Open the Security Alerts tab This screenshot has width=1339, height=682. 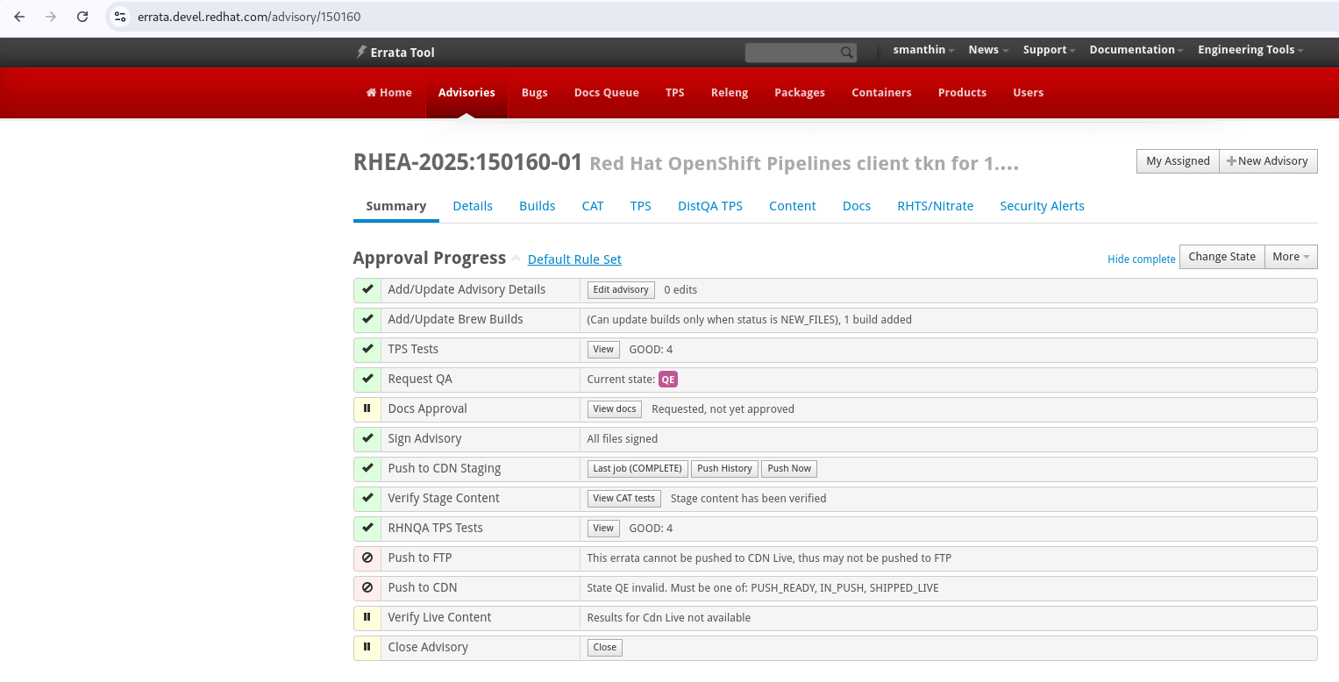click(x=1043, y=206)
